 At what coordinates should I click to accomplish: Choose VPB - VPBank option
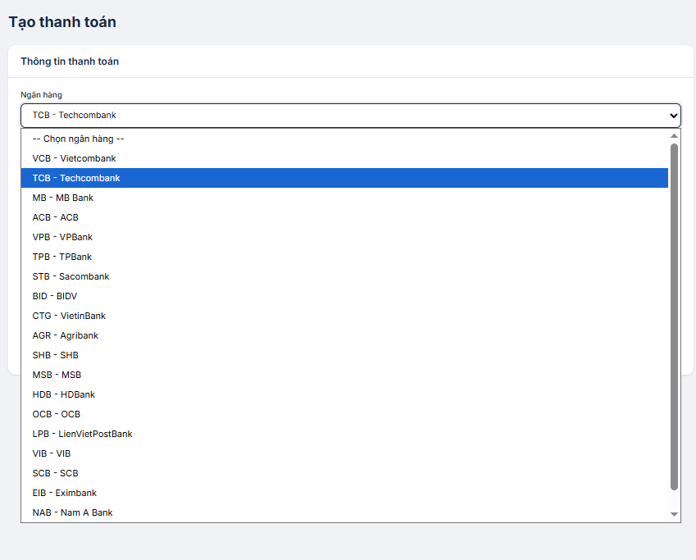pyautogui.click(x=62, y=237)
